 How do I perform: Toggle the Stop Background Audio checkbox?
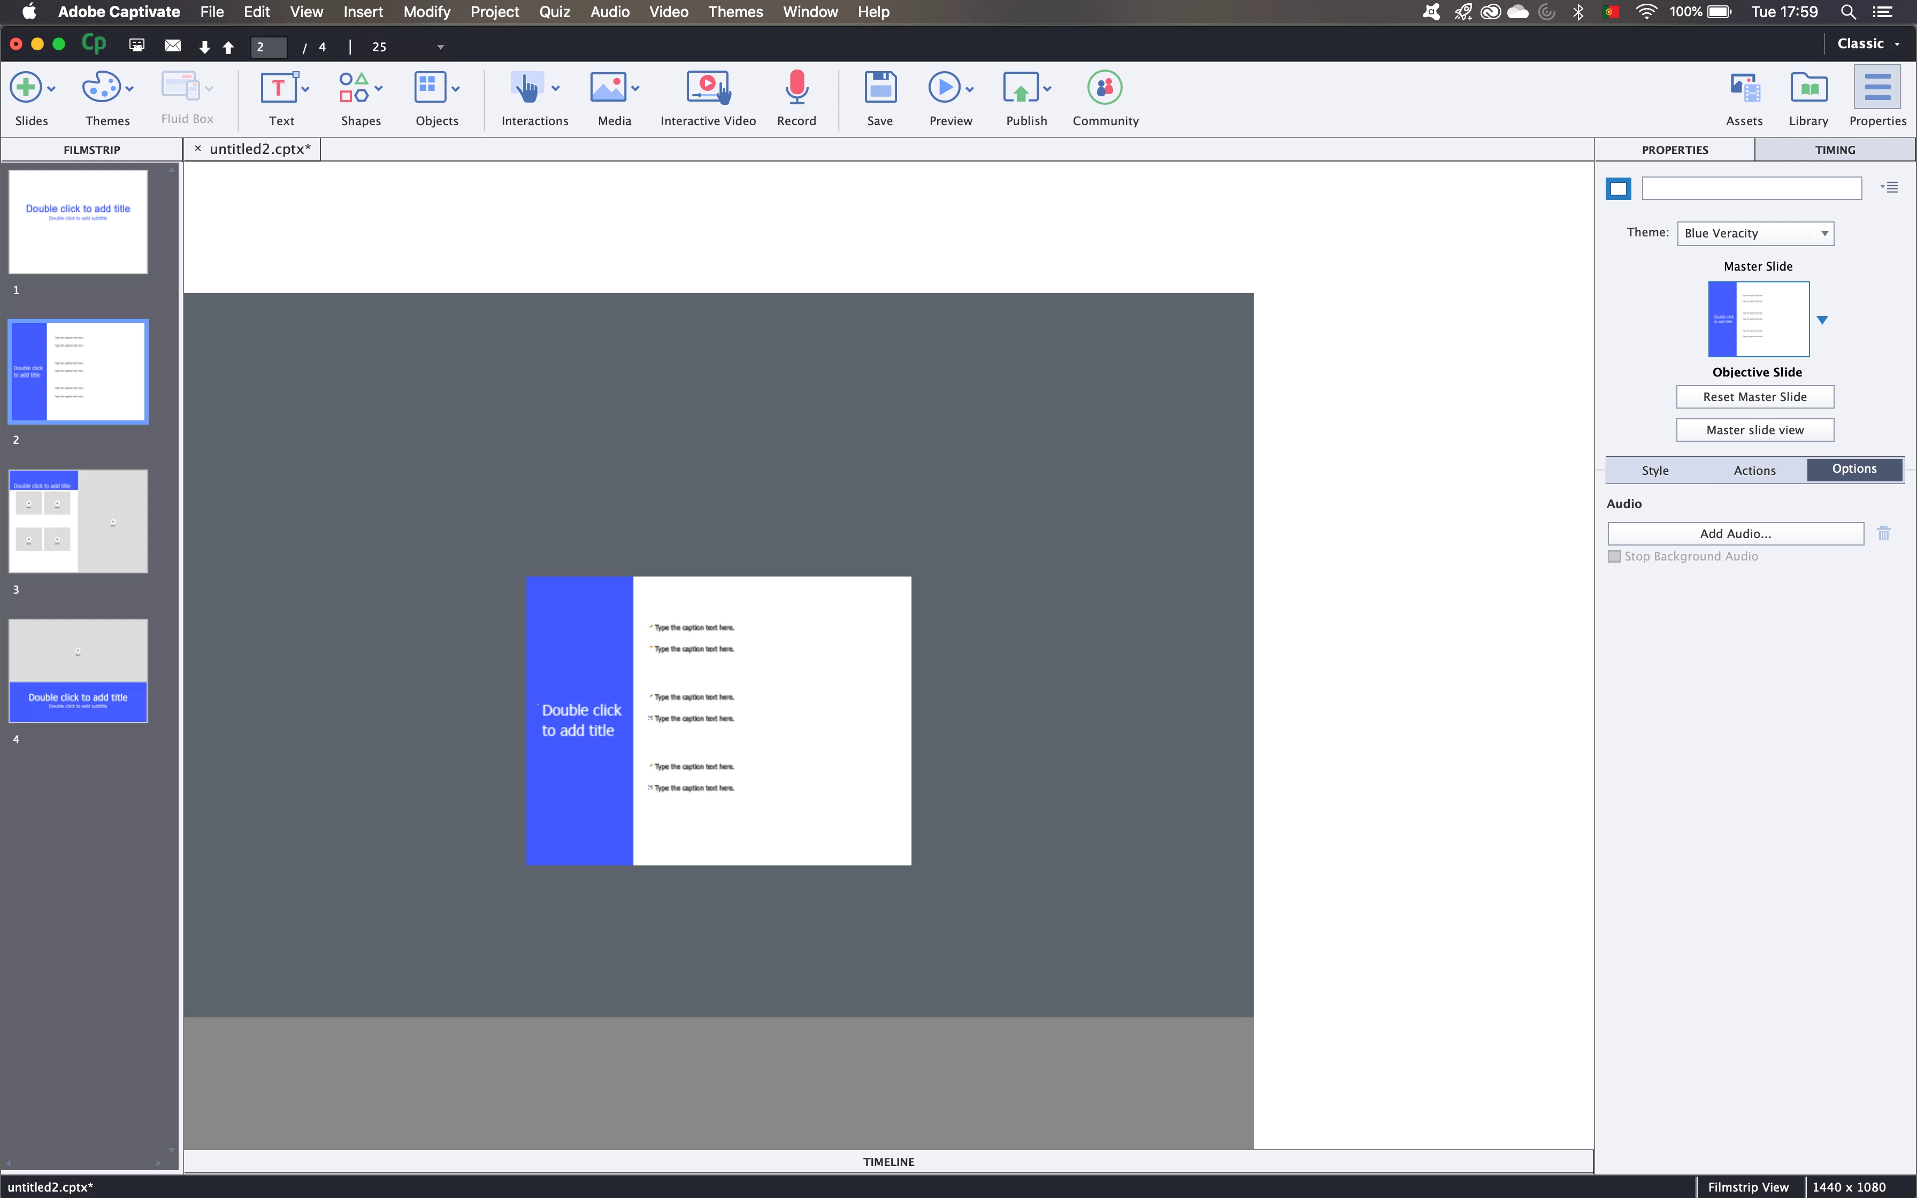[x=1614, y=556]
